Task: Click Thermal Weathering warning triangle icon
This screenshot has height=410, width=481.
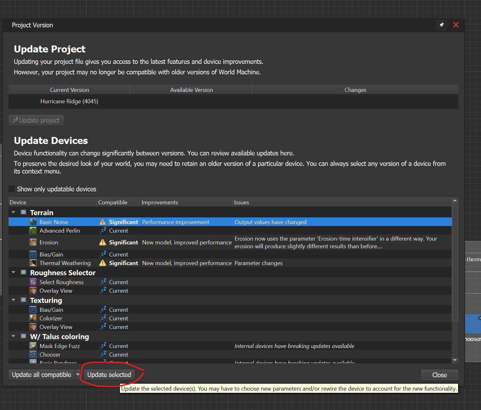Action: pos(103,263)
